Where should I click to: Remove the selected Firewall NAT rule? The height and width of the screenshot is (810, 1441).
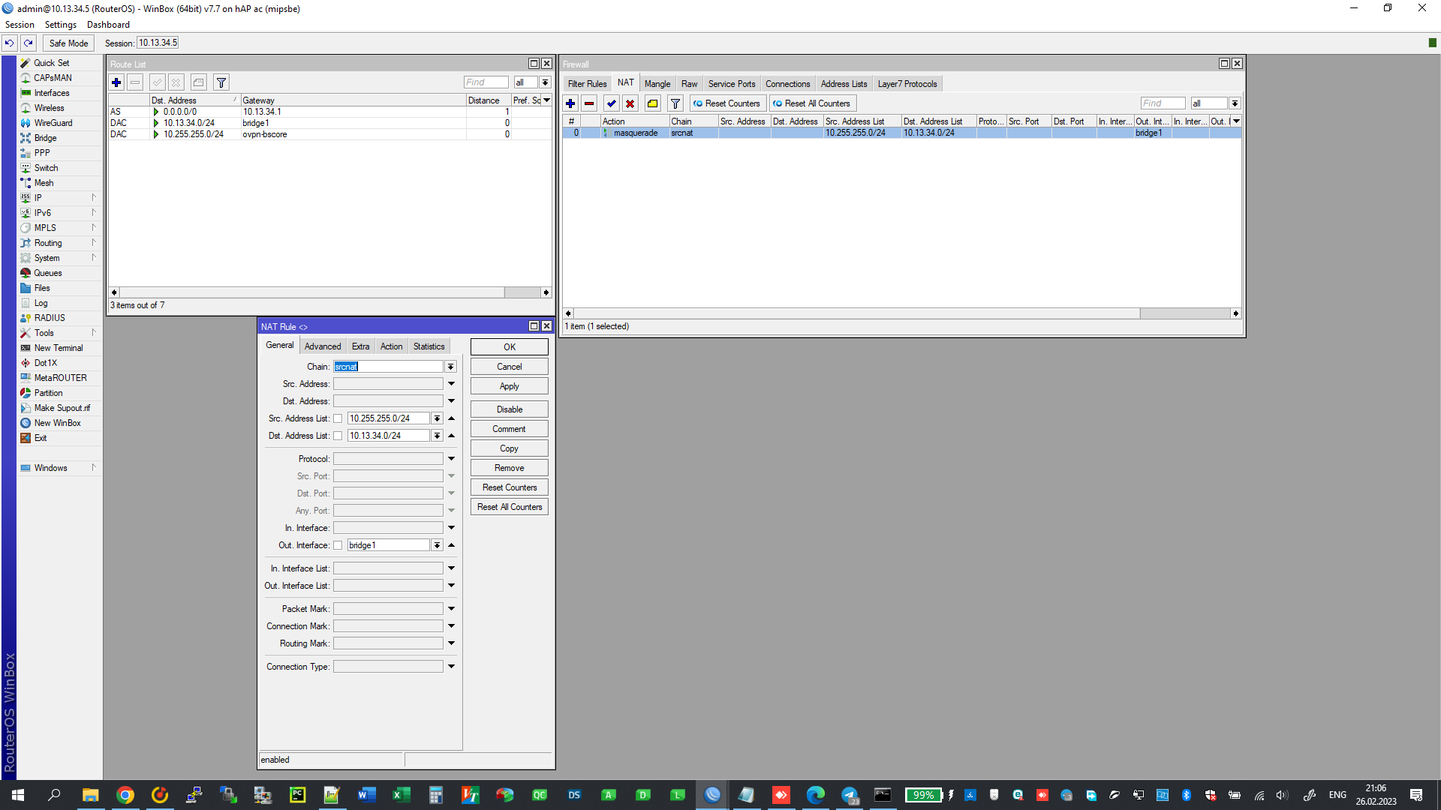(x=589, y=103)
